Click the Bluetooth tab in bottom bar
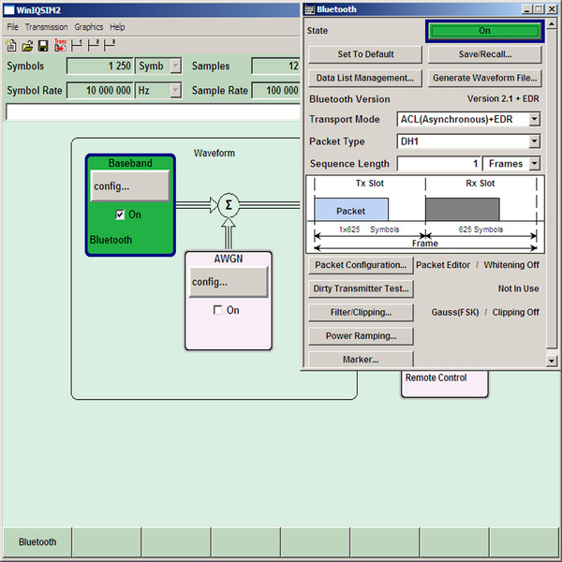The height and width of the screenshot is (562, 562). tap(37, 542)
